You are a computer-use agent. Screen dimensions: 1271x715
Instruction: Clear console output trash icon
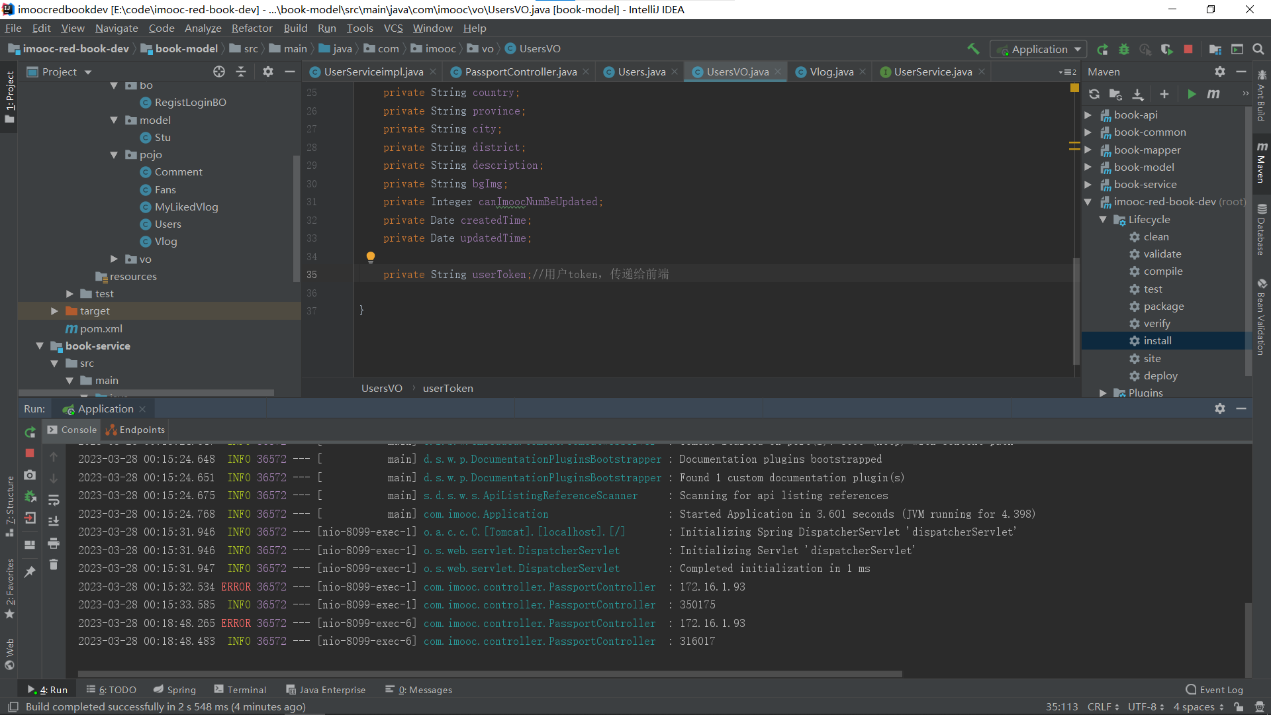[54, 565]
